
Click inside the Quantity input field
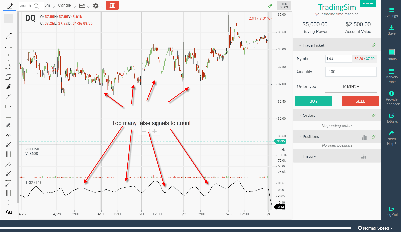351,72
